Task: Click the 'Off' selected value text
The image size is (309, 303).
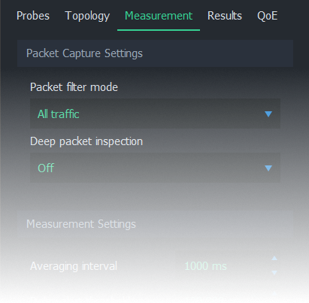Action: point(46,168)
